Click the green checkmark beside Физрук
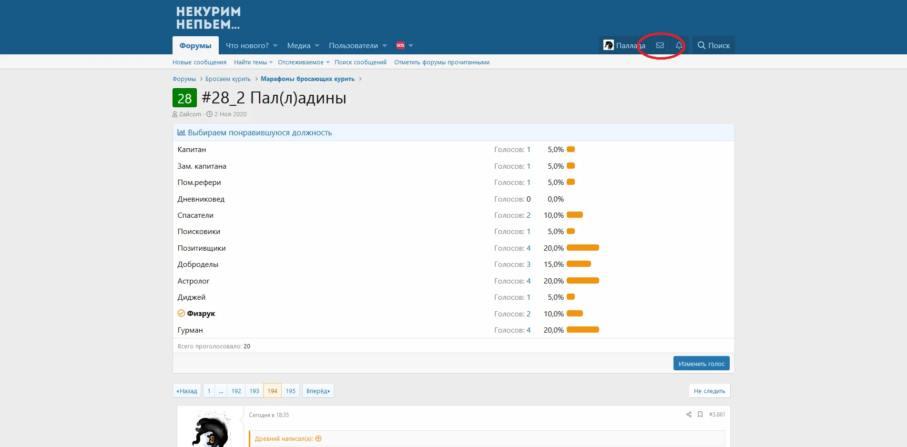This screenshot has height=447, width=907. point(181,313)
